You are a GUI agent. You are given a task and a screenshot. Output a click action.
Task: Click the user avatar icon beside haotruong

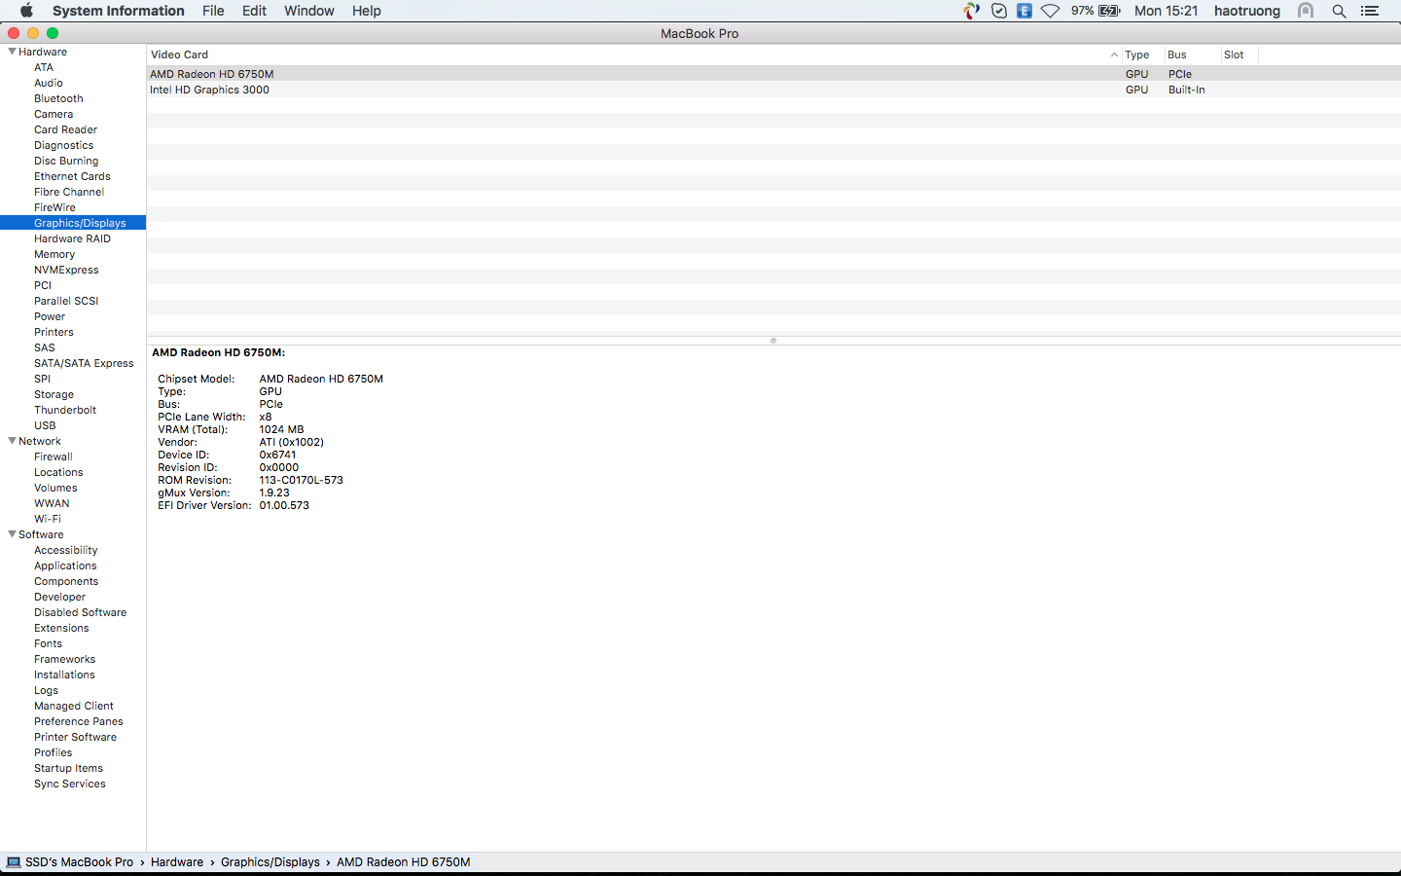1306,11
